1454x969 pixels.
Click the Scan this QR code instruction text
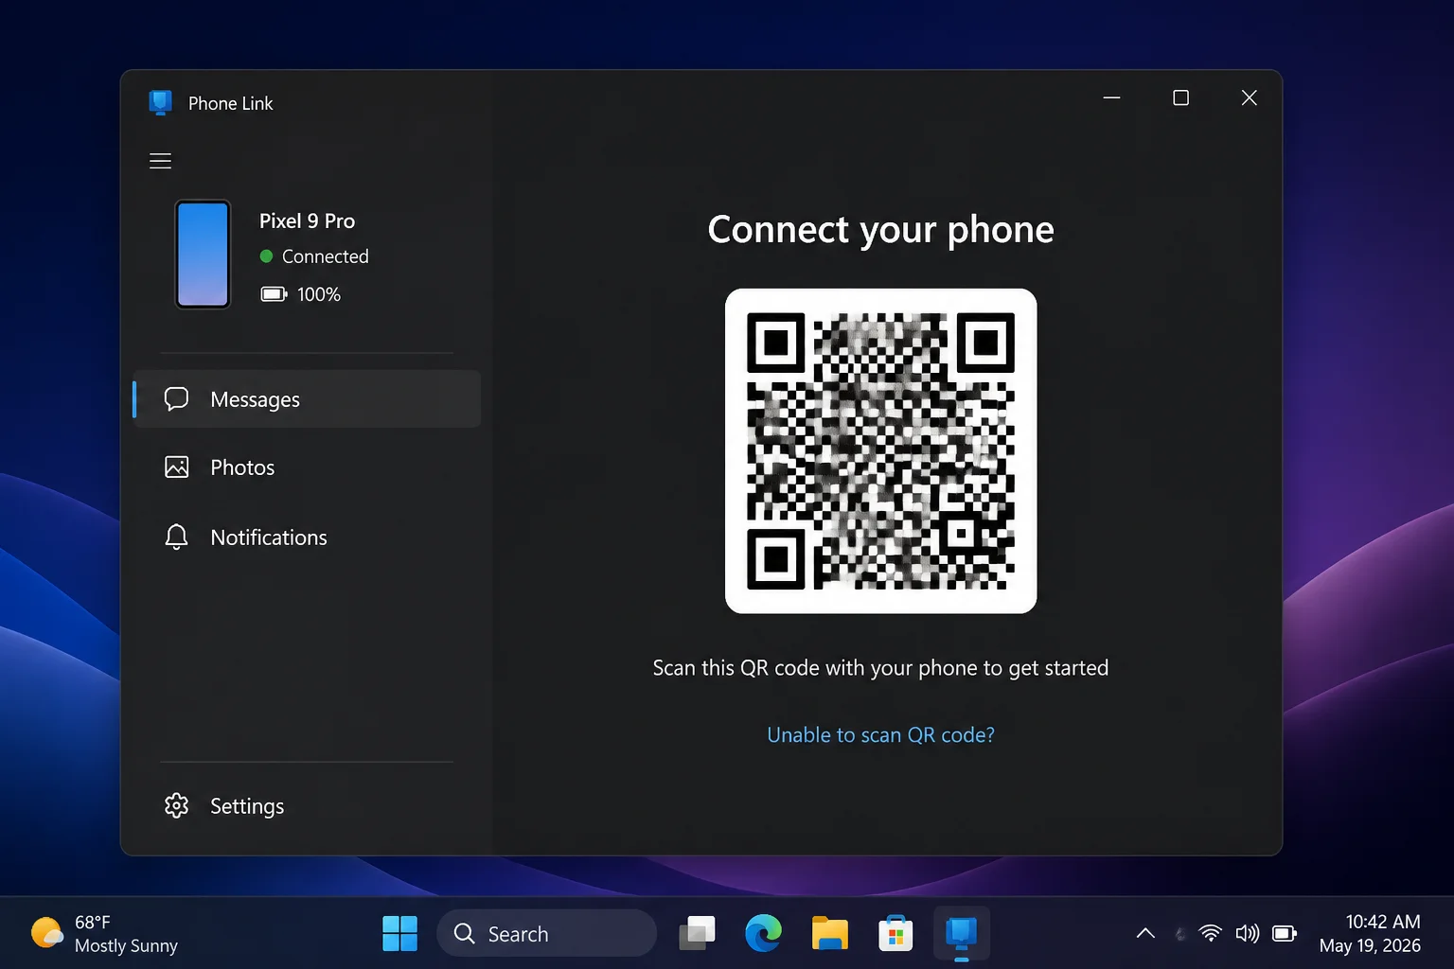click(880, 667)
